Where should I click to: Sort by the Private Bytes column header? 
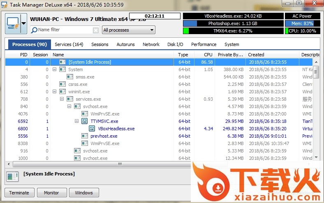point(230,55)
